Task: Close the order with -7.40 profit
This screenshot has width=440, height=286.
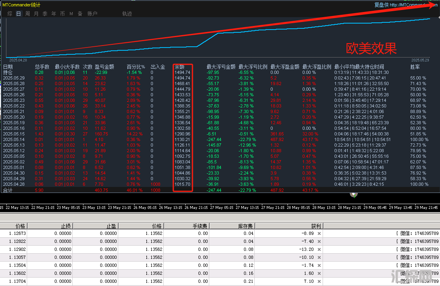Action: [x=319, y=241]
